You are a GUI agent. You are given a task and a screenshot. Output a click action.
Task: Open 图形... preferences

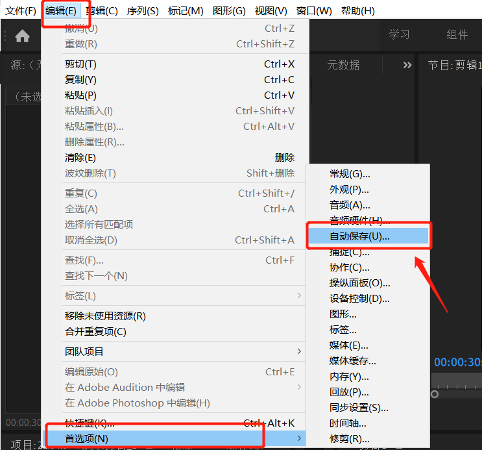(x=368, y=314)
